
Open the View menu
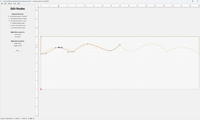(14, 3)
